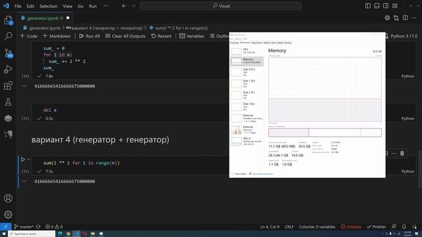Click the sum(i ** 2...) breadcrumb item
This screenshot has width=422, height=237.
pyautogui.click(x=179, y=28)
